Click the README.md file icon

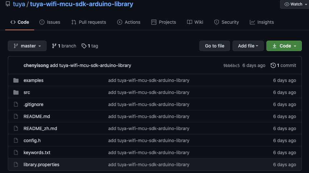(16, 116)
